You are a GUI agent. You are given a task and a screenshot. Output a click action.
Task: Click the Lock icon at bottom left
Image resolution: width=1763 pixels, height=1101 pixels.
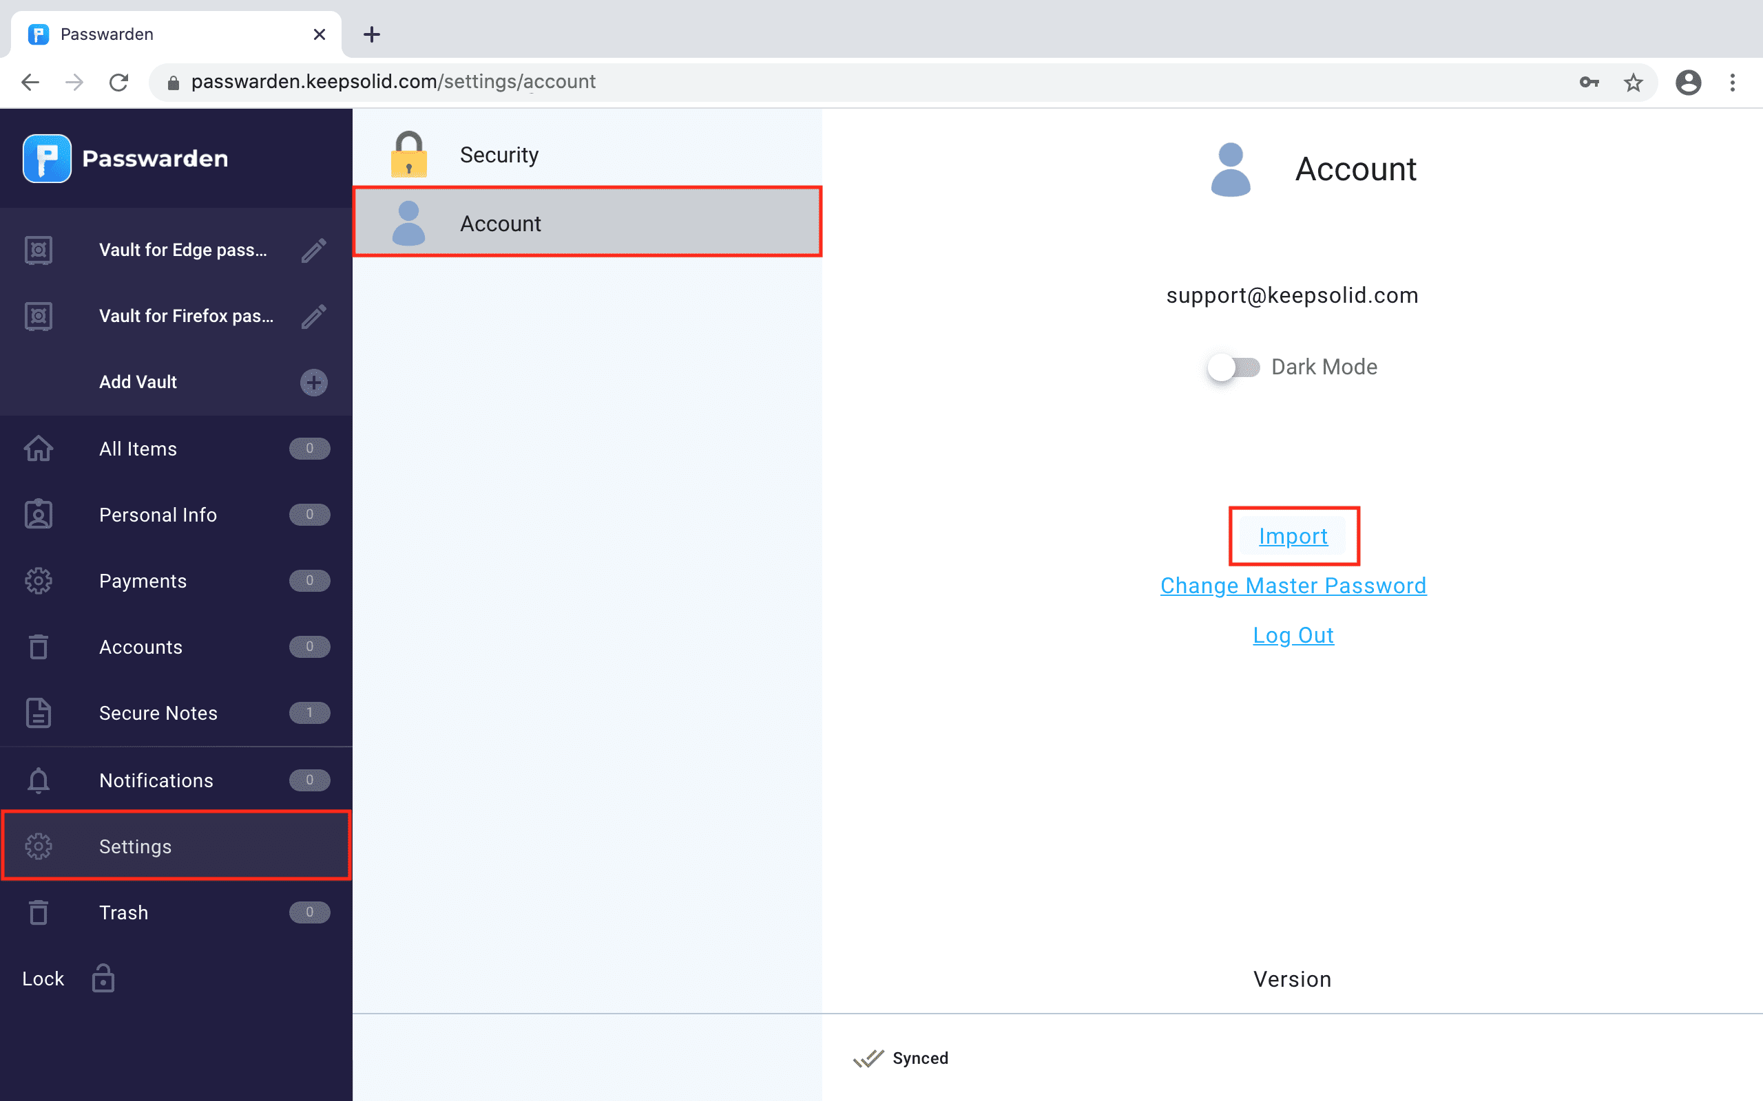[x=101, y=978]
